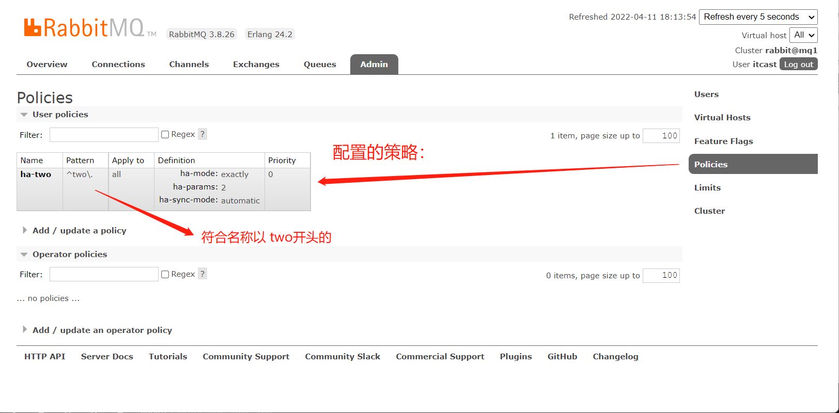Image resolution: width=839 pixels, height=413 pixels.
Task: Open the ha-two policy
Action: (36, 174)
